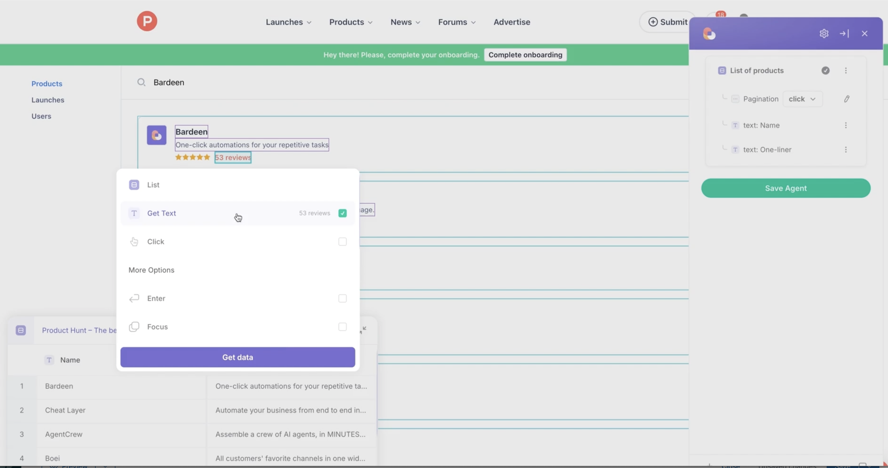Click the search magnifier icon

click(141, 82)
